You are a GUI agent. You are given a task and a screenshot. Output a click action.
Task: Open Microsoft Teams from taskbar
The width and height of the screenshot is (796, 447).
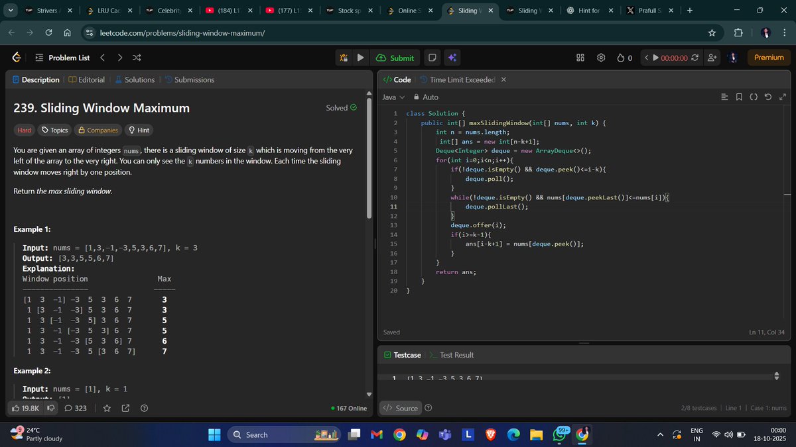[x=444, y=434]
